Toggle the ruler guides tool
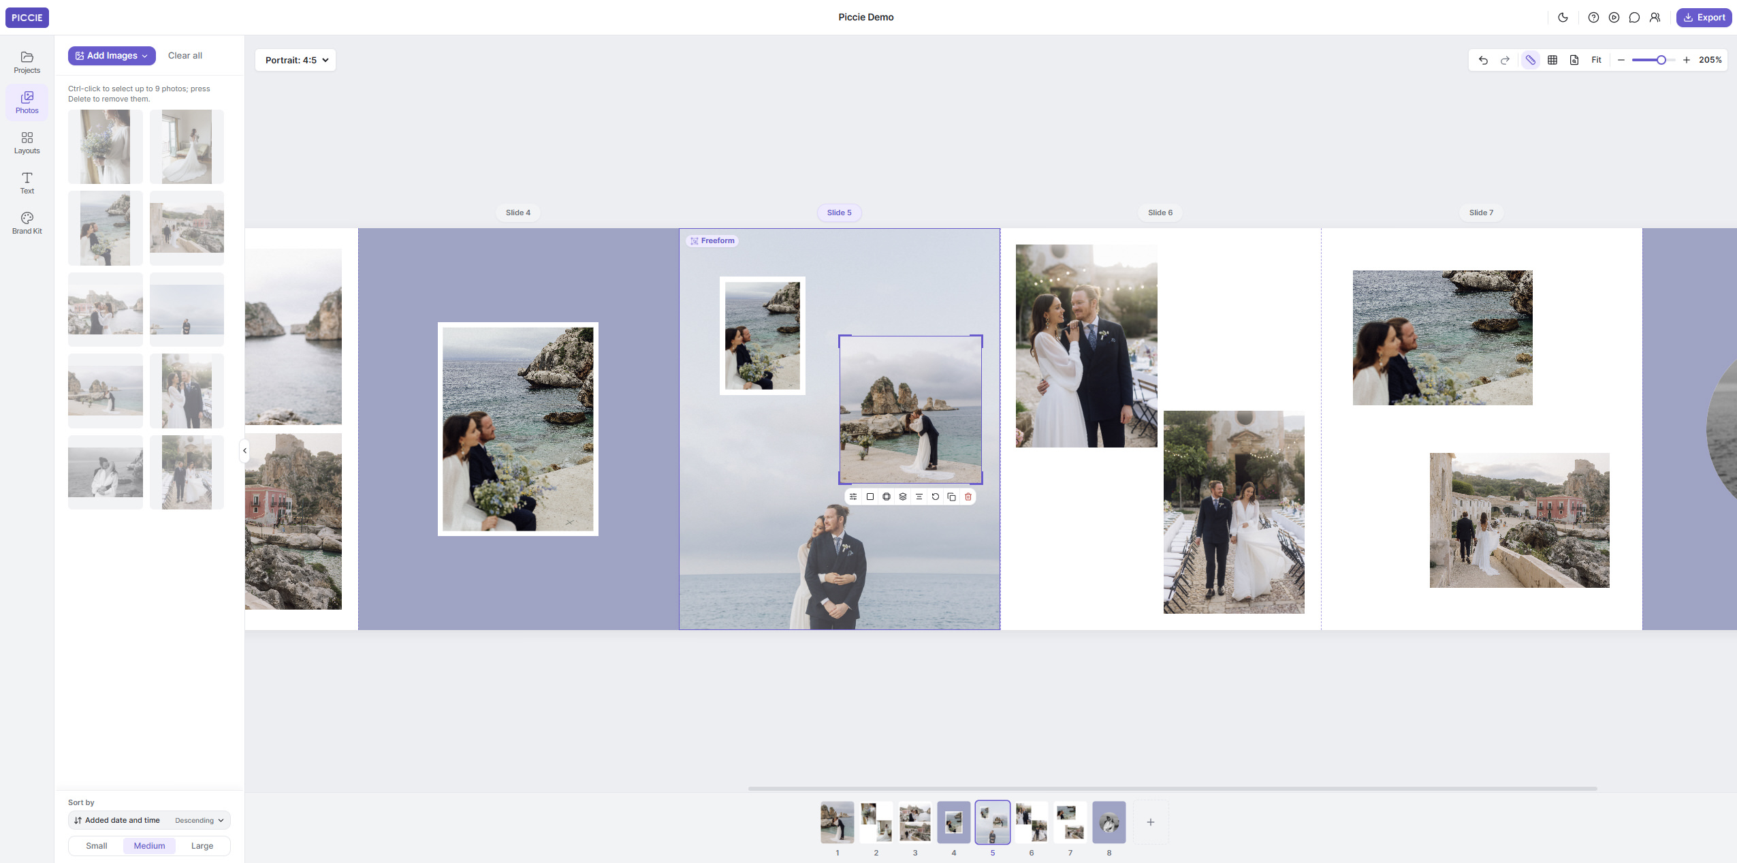 (1530, 60)
